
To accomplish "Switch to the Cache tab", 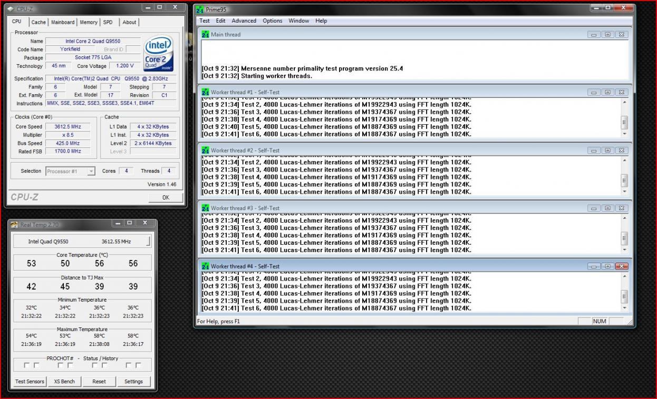I will point(38,22).
